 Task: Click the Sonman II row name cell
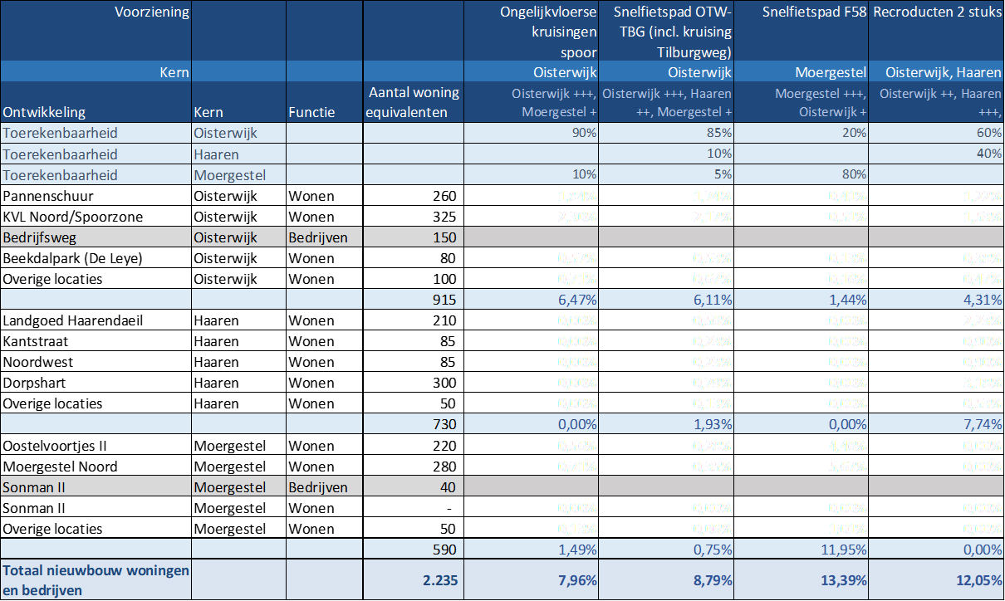point(96,487)
